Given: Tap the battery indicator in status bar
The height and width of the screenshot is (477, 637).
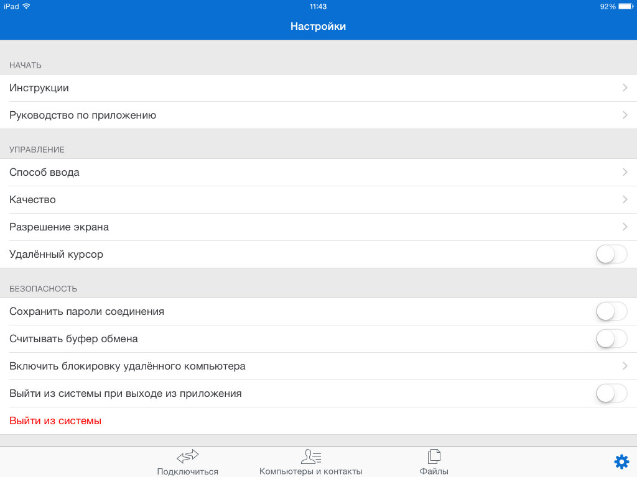Looking at the screenshot, I should pos(625,6).
